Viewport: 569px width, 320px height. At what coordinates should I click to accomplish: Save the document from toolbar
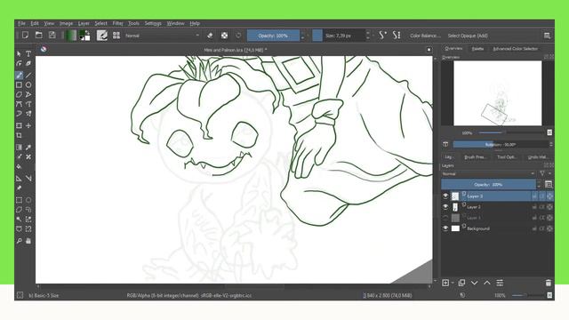(52, 36)
